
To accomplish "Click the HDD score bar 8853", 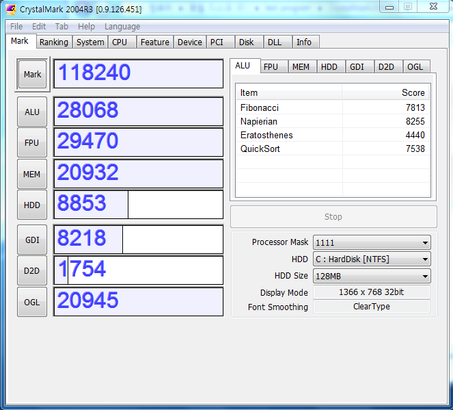I will click(139, 205).
